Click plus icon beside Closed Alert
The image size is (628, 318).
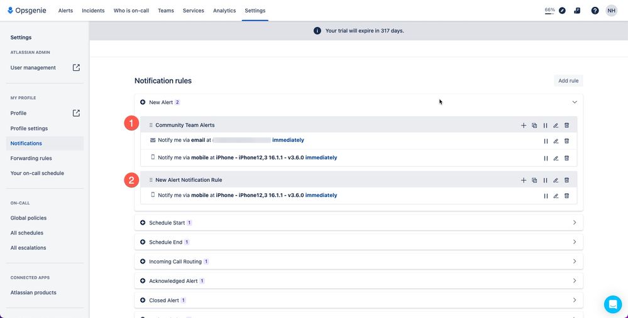(x=143, y=300)
